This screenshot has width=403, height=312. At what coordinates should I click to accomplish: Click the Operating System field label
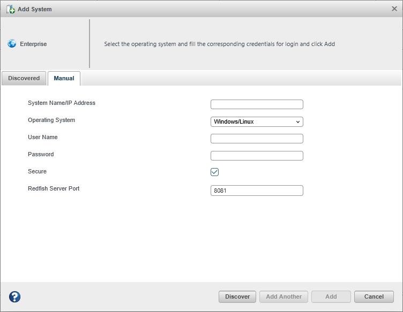click(x=51, y=120)
